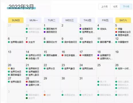Click orange dot beside 清明
Viewport: 133px width, 103px height.
point(45,95)
